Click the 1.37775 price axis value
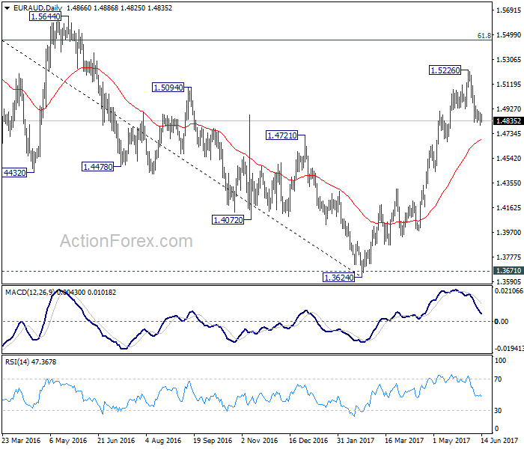 coord(508,257)
